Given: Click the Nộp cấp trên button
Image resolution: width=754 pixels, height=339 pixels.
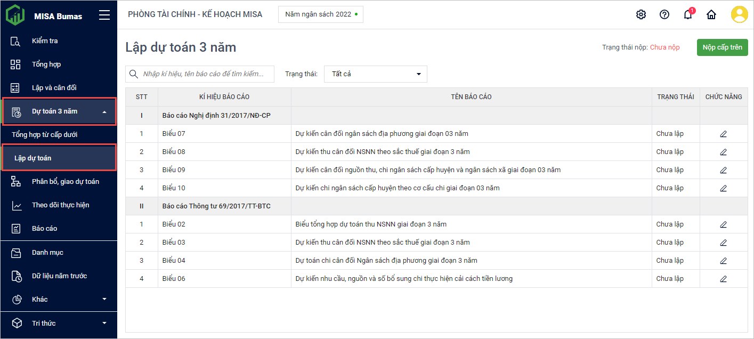Looking at the screenshot, I should click(x=722, y=47).
